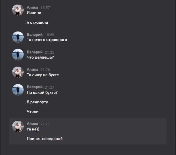Image resolution: width=176 pixels, height=155 pixels.
Task: Select the message "В речпорту"
Action: 38,102
